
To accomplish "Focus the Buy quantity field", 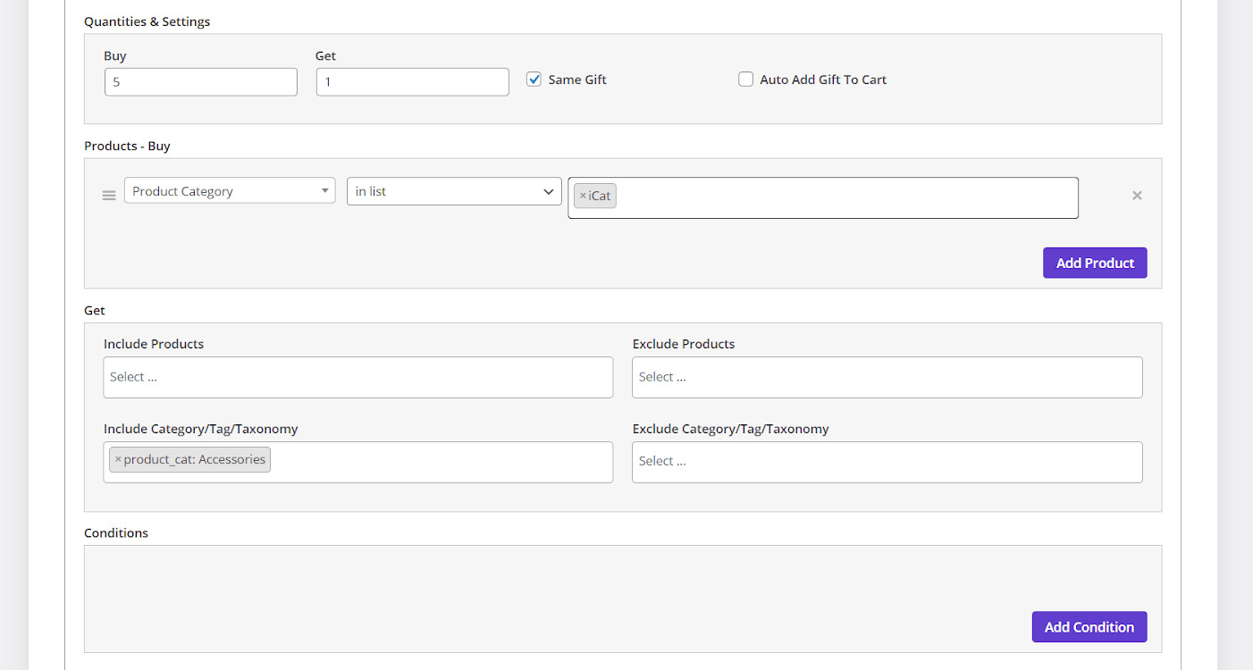I will (x=201, y=82).
